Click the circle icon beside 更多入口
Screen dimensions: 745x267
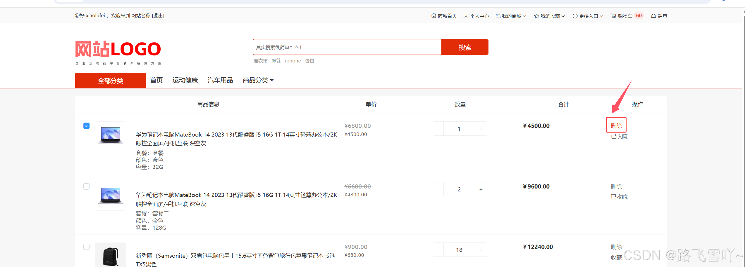point(575,16)
